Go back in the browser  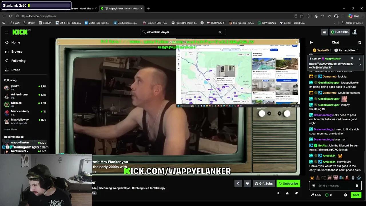pos(4,16)
